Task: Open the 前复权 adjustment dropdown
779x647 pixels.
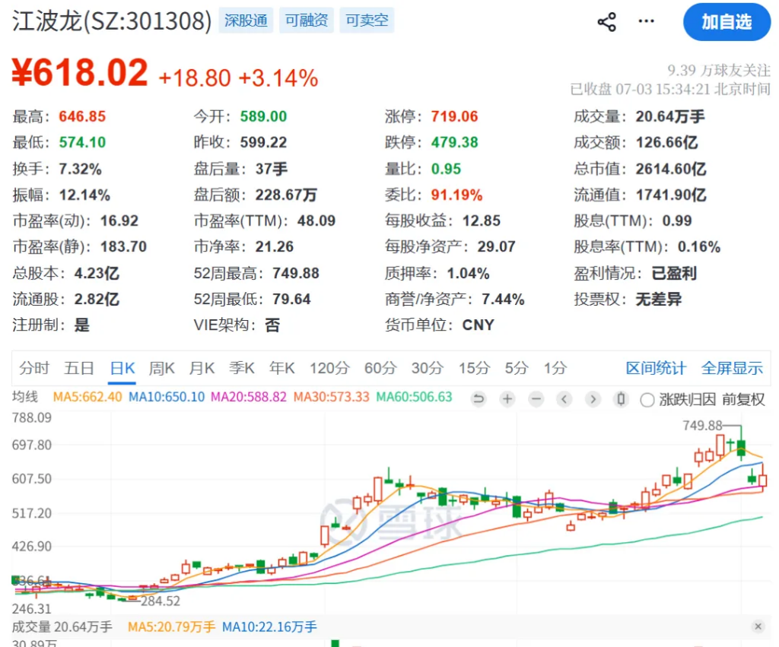Action: pos(743,399)
